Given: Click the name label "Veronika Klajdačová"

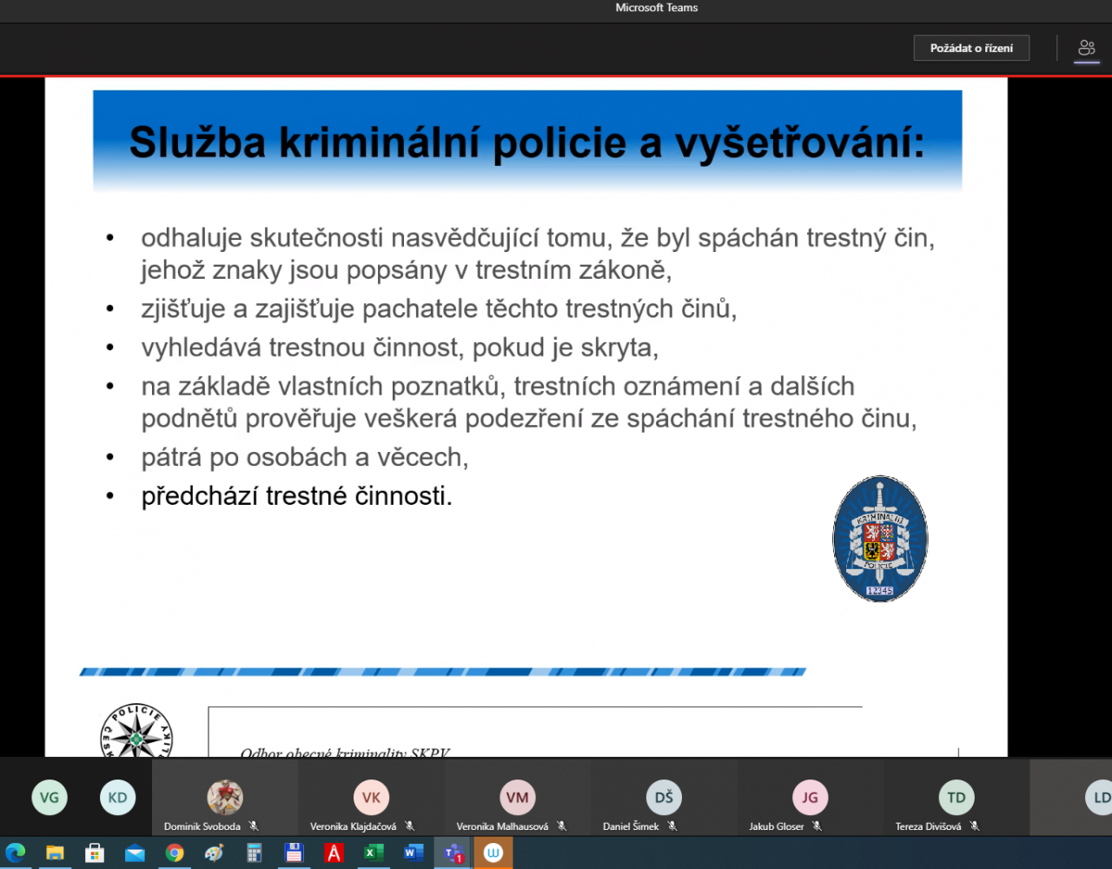Looking at the screenshot, I should 354,826.
